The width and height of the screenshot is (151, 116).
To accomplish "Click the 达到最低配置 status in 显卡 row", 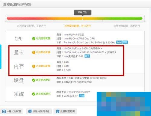I will tap(43, 52).
